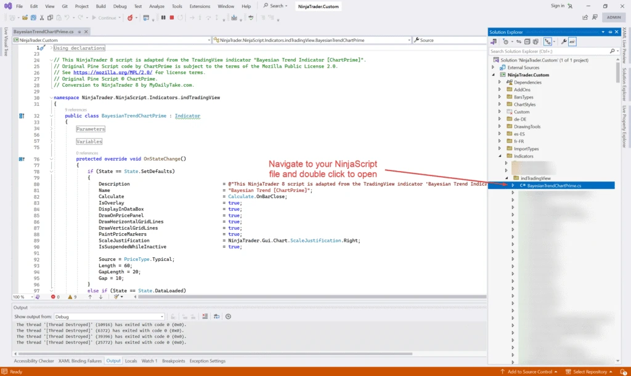Screen dimensions: 631x376
Task: Switch to the Locals tab
Action: point(131,361)
